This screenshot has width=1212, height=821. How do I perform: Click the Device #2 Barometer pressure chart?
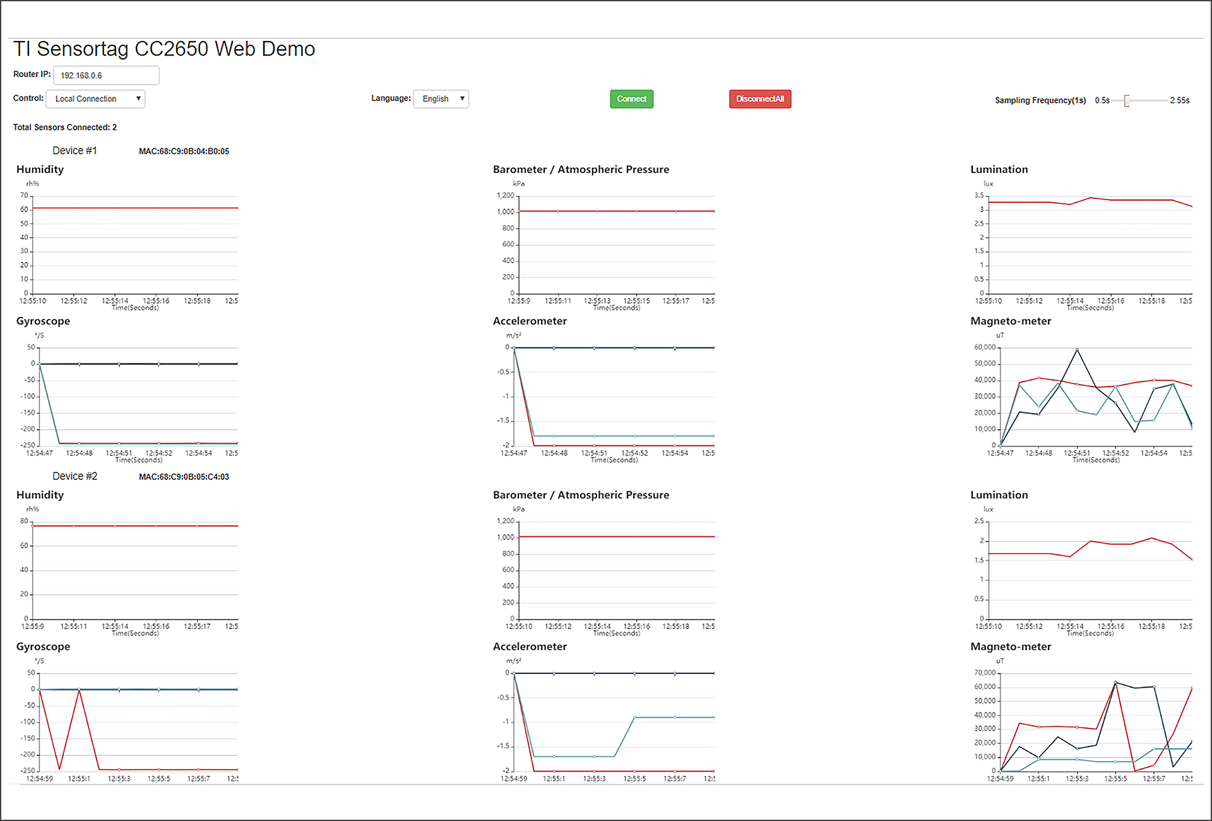coord(605,571)
